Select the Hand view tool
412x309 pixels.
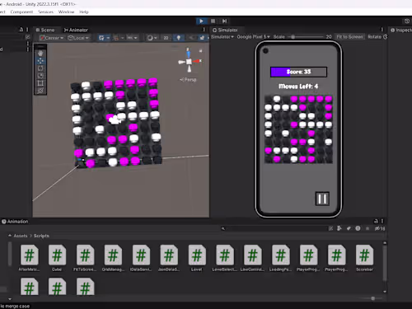[x=40, y=54]
